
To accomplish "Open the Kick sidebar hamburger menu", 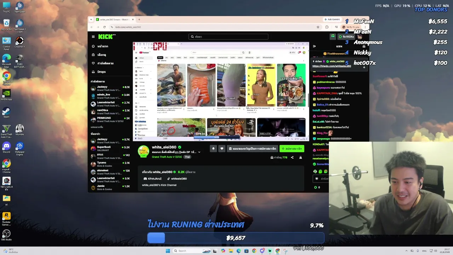I will pyautogui.click(x=93, y=36).
